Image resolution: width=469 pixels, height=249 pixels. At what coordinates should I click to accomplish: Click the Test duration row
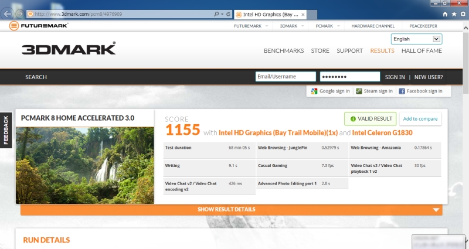tap(209, 151)
